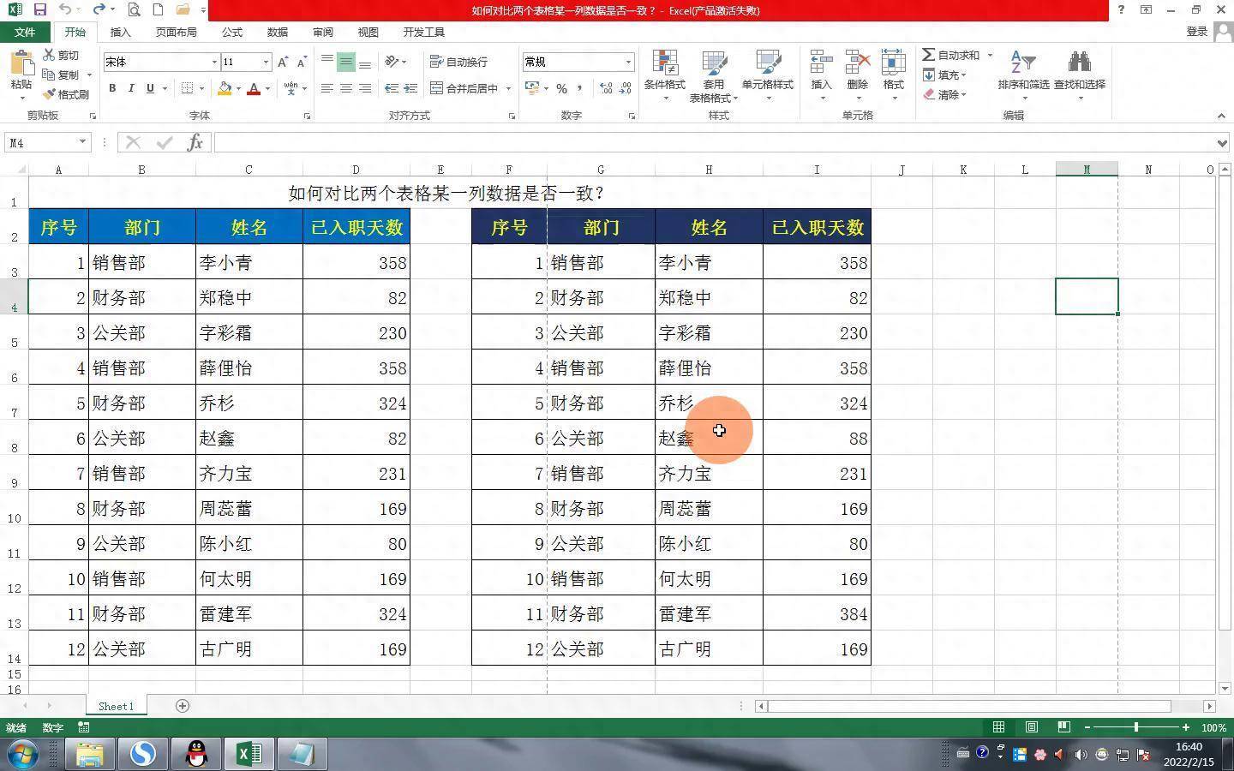Screen dimensions: 1234x771
Task: Add a new sheet with plus button
Action: [x=182, y=706]
